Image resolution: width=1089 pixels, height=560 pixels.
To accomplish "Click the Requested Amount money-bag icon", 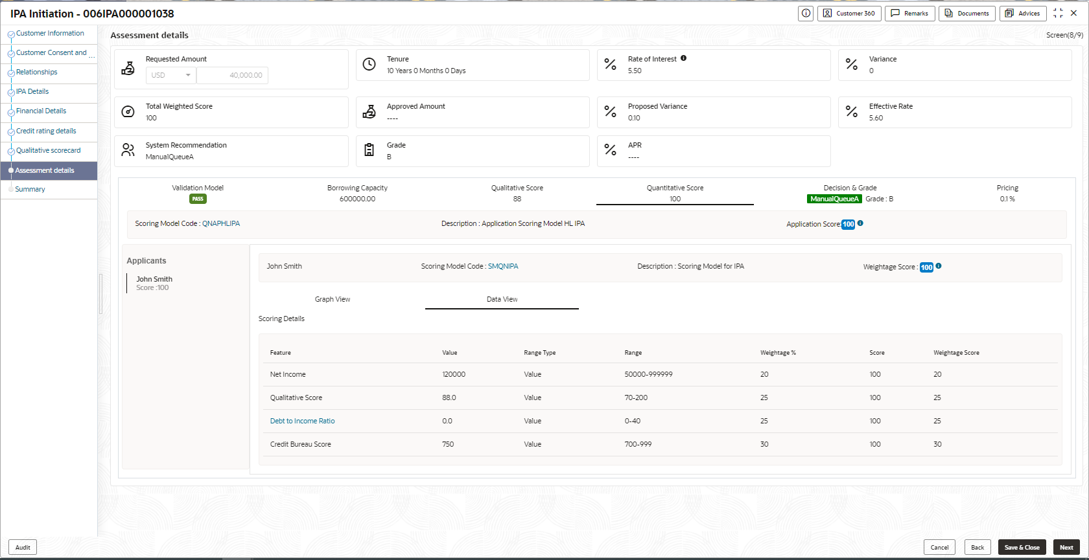I will tap(128, 68).
